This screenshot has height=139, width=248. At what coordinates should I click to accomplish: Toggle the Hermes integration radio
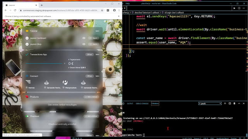pyautogui.click(x=27, y=88)
